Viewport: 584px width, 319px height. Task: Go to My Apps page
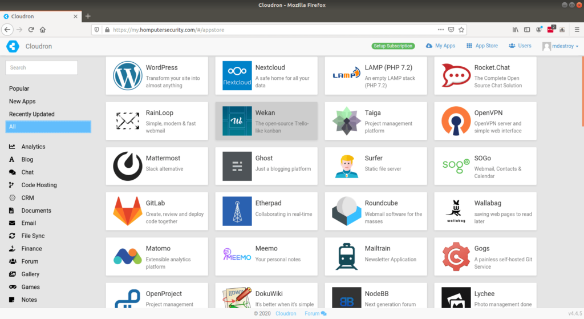click(441, 46)
